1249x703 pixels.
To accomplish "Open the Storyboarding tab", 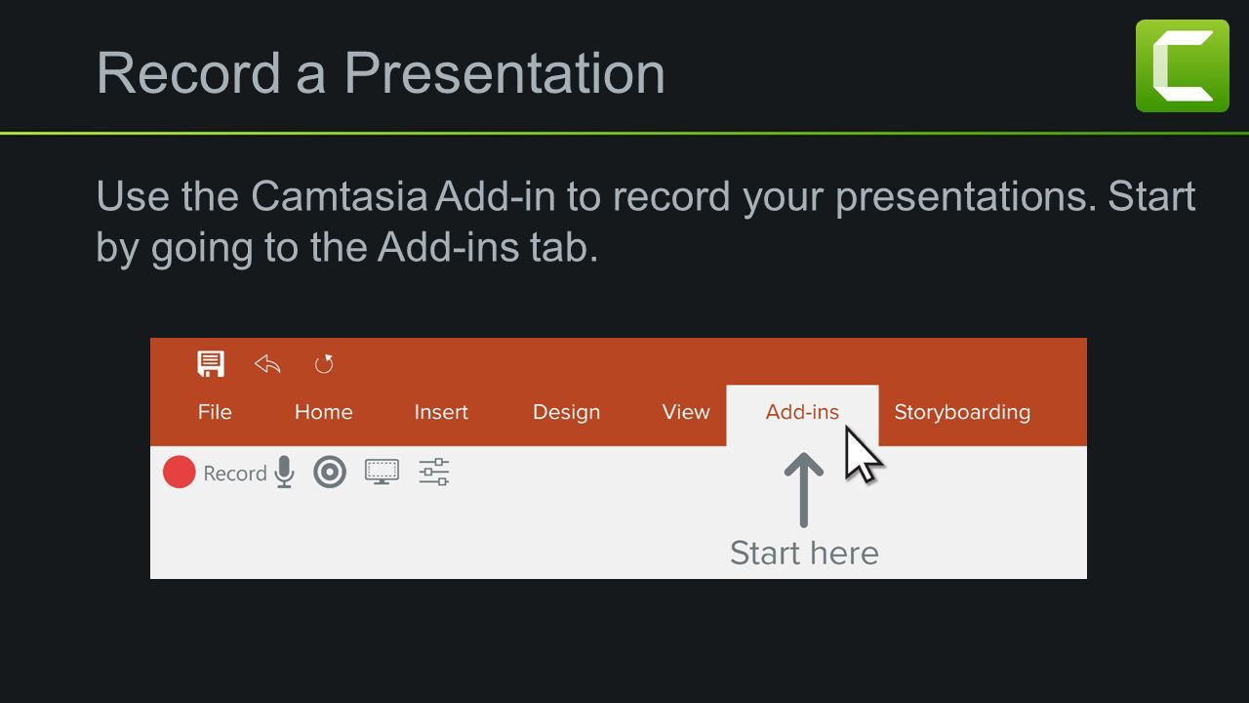I will (962, 412).
